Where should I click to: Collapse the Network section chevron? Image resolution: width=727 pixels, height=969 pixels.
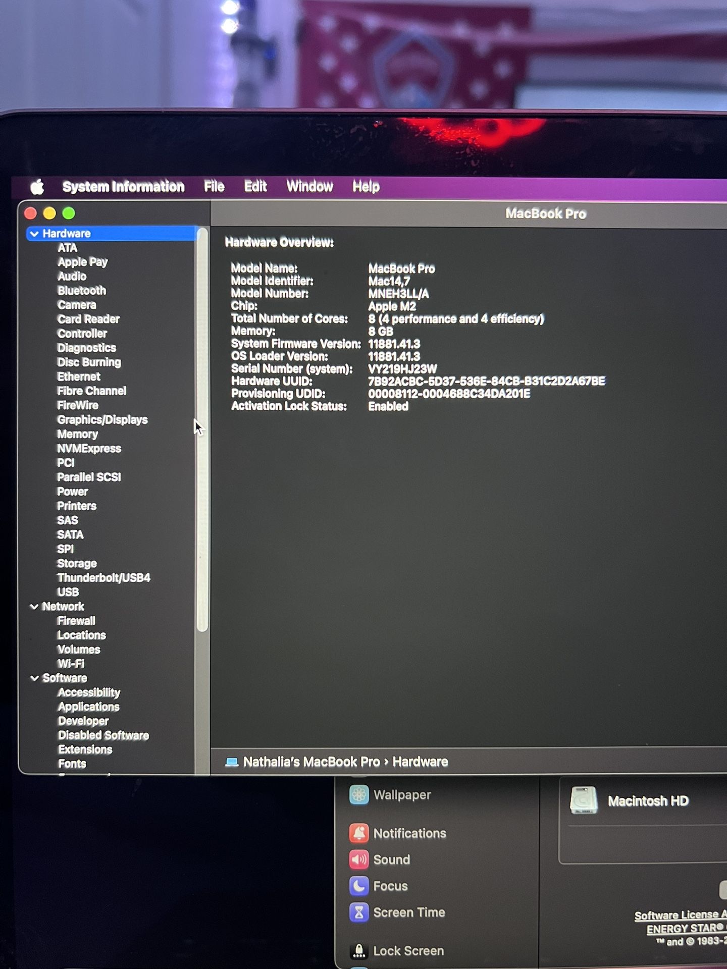34,607
